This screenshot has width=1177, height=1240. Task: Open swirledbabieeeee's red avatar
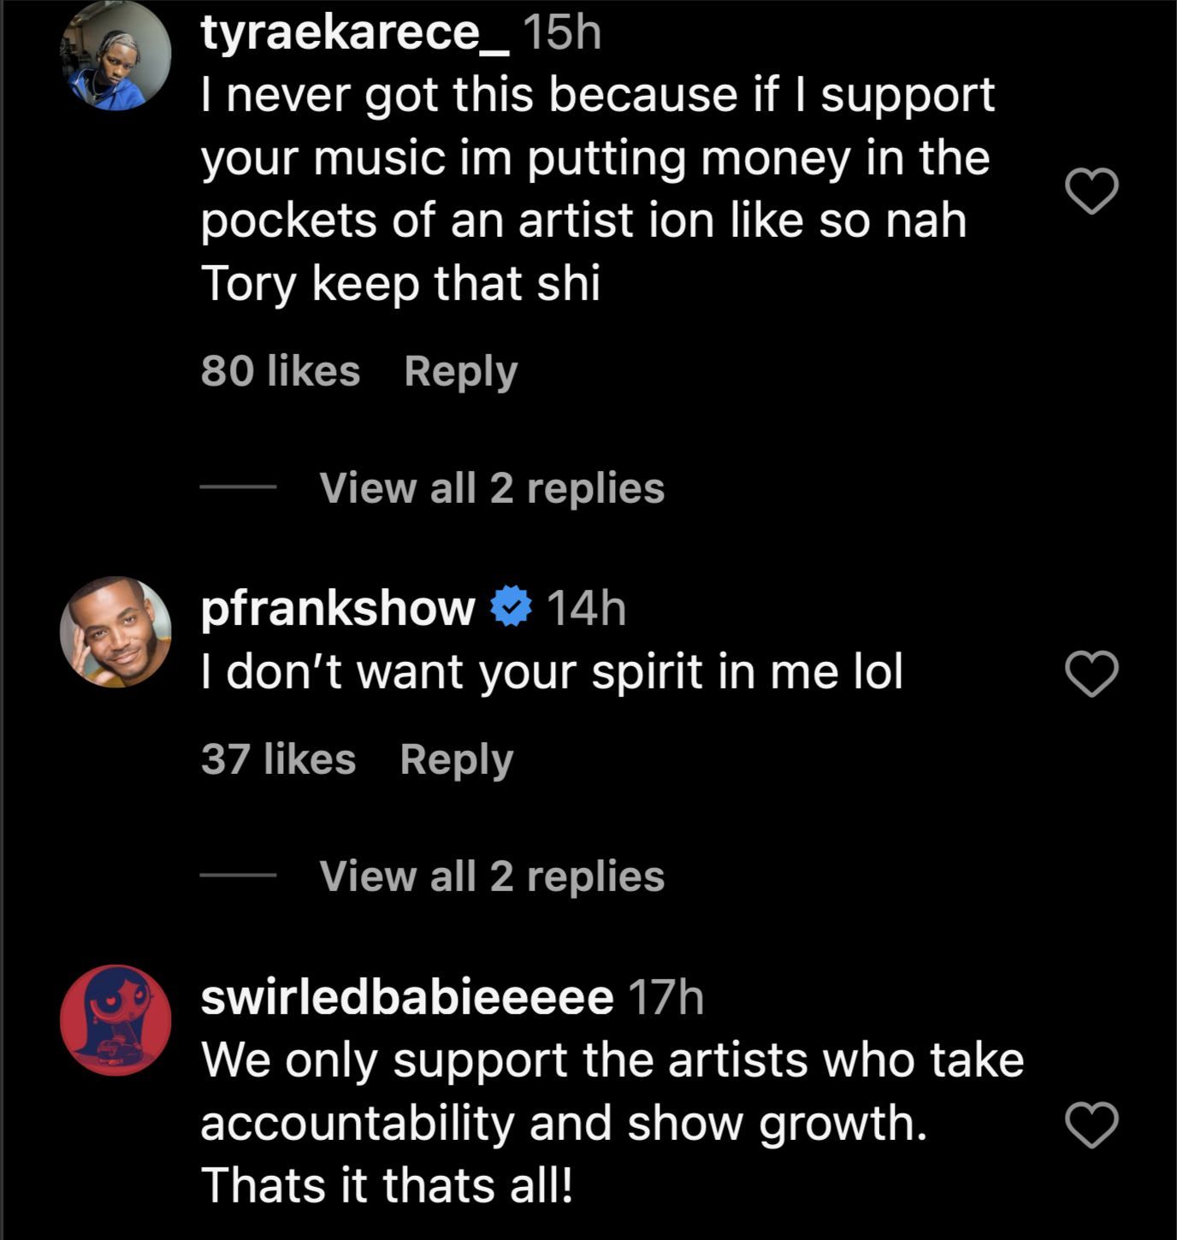[x=115, y=1020]
